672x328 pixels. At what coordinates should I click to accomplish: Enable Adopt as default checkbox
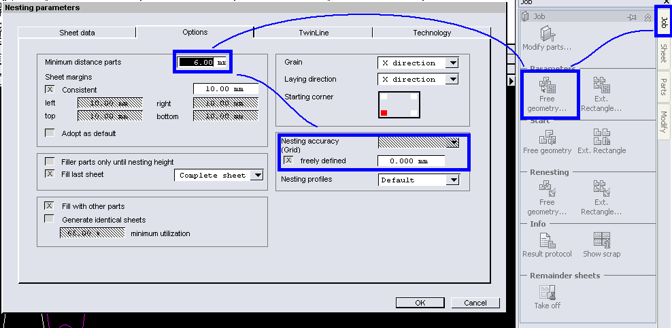[x=50, y=133]
